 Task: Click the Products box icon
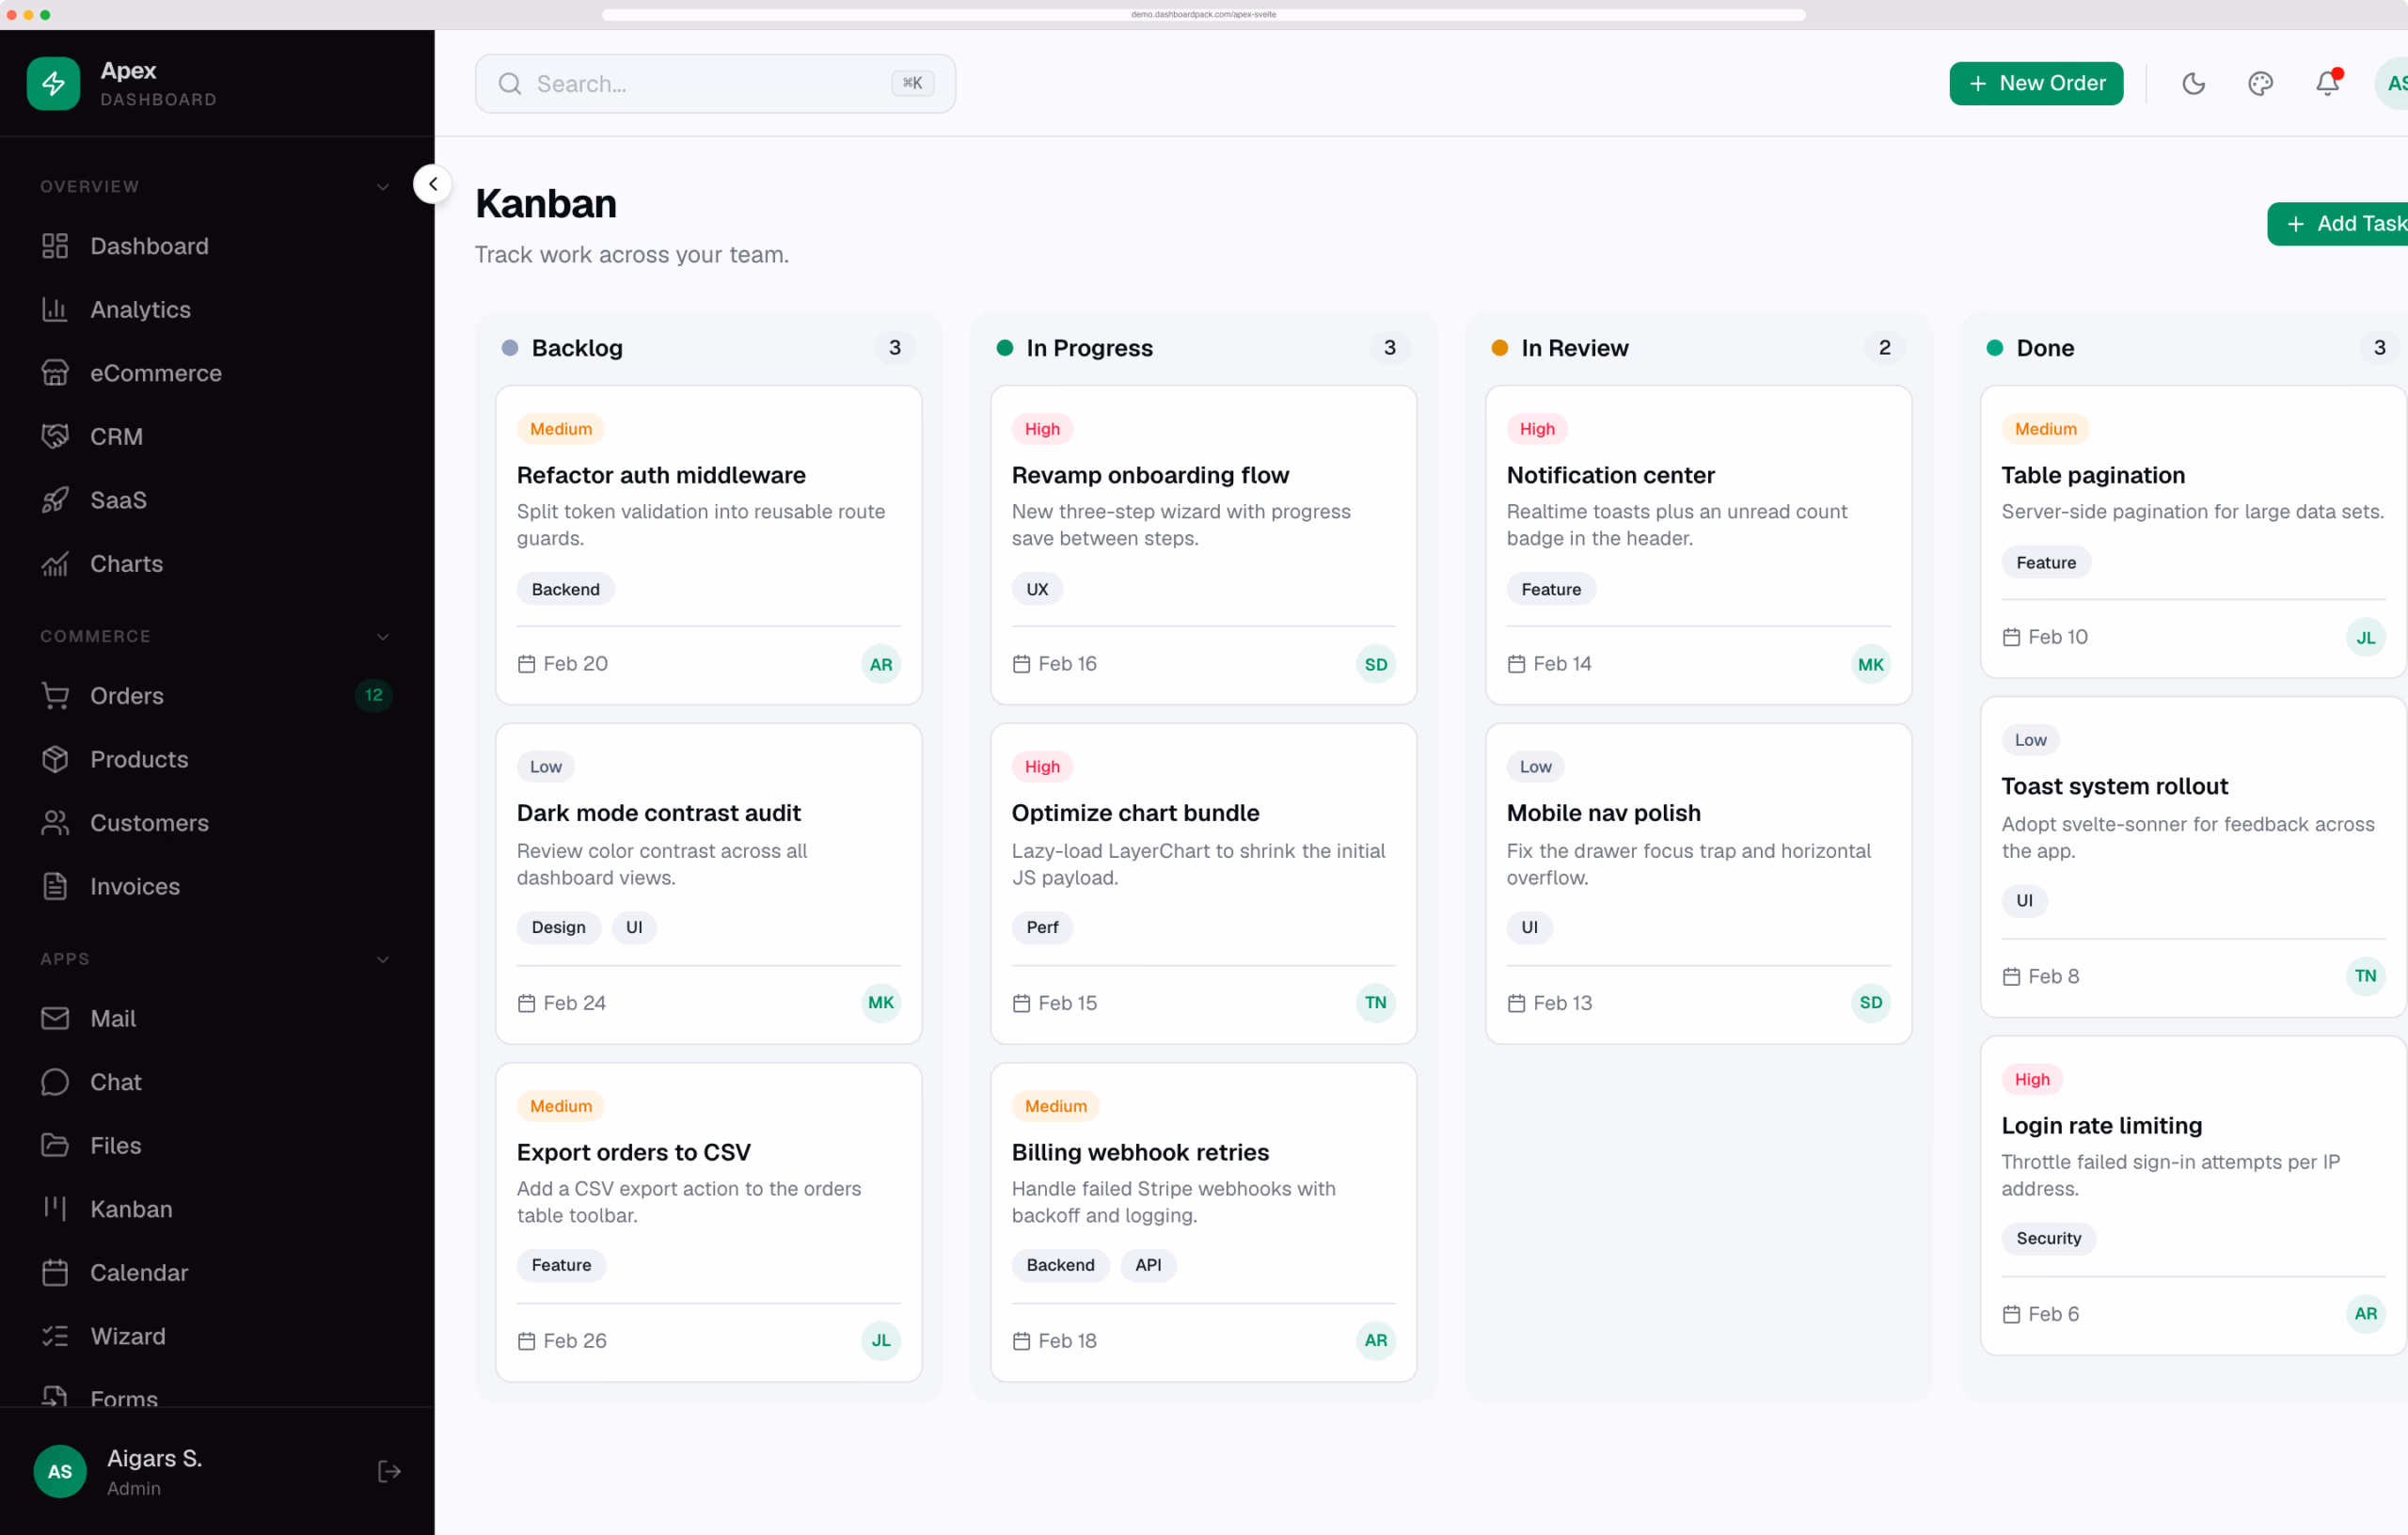[x=55, y=759]
